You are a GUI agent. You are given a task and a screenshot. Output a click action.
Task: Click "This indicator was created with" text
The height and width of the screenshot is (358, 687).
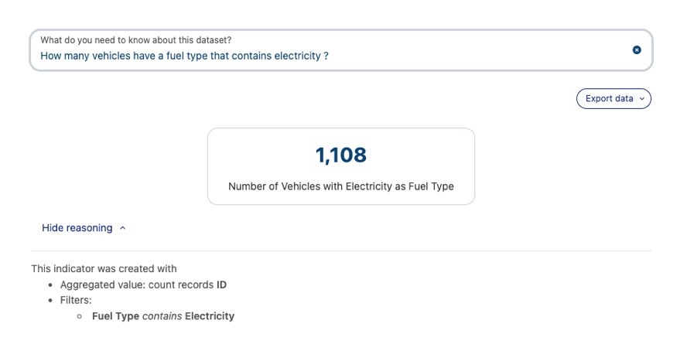pos(104,269)
